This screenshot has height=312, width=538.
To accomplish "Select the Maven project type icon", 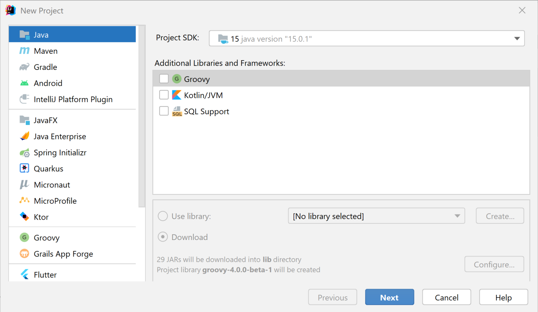I will (24, 51).
